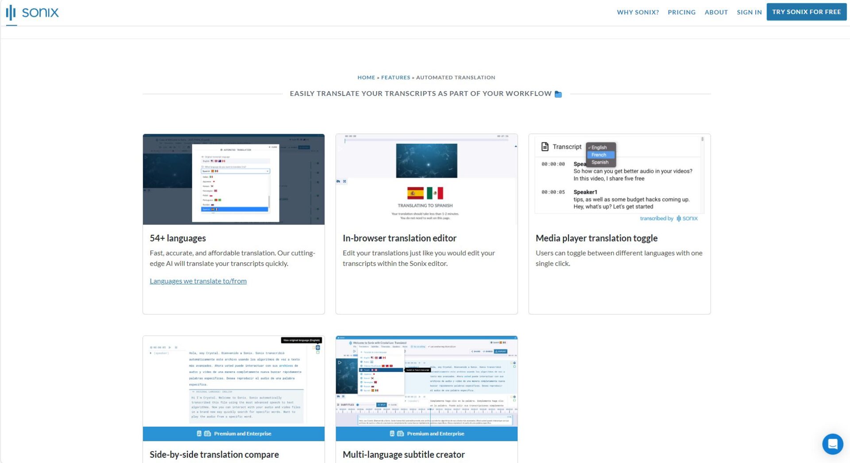850x463 pixels.
Task: Open the ABOUT menu item
Action: [x=716, y=12]
